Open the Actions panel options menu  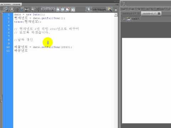coord(117,4)
